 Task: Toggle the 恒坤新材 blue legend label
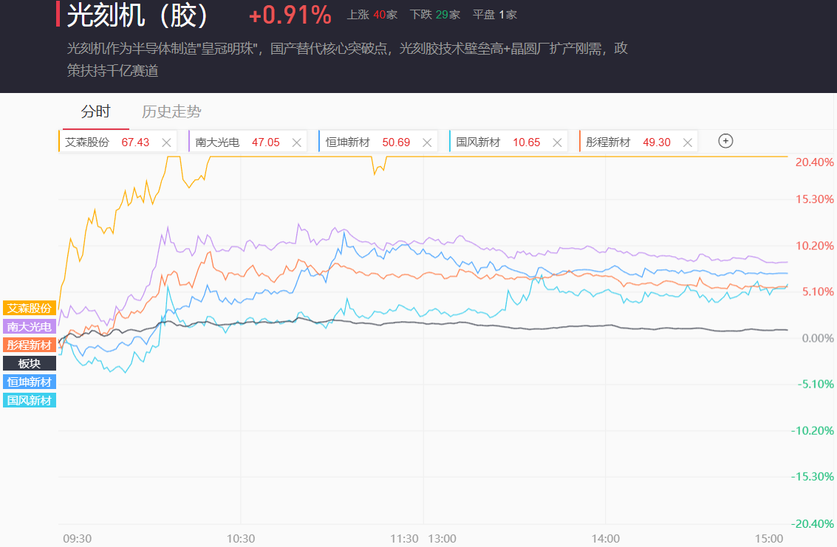(30, 382)
